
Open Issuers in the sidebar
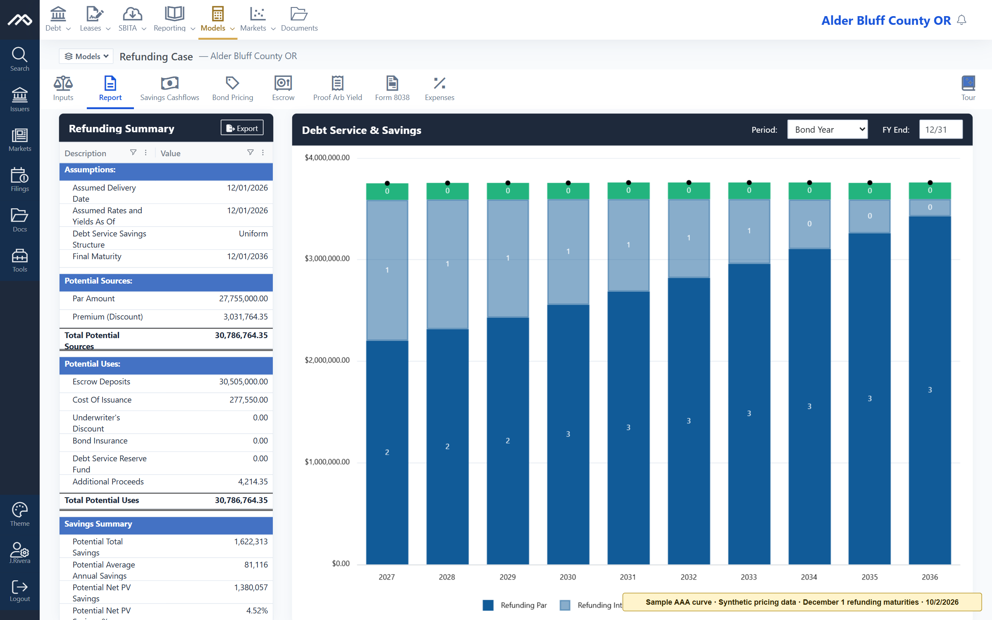19,99
